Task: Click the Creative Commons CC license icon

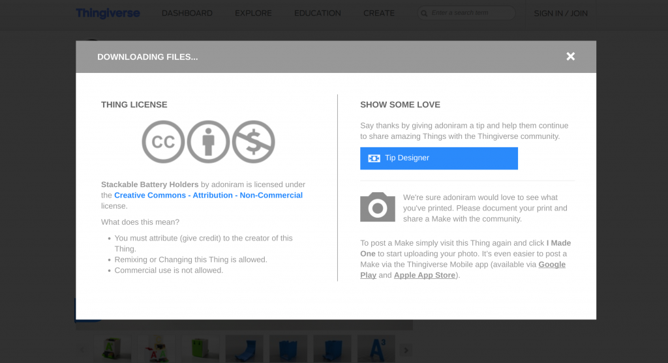Action: 163,141
